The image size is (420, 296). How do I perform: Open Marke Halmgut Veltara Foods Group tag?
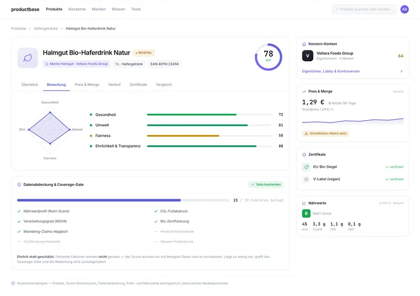(x=77, y=64)
